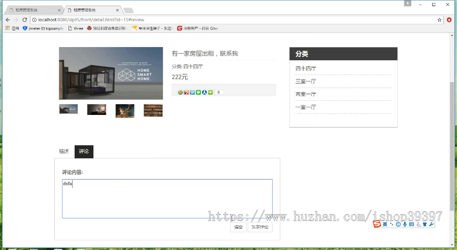This screenshot has width=457, height=250.
Task: Share to Sina Weibo icon
Action: pos(186,92)
